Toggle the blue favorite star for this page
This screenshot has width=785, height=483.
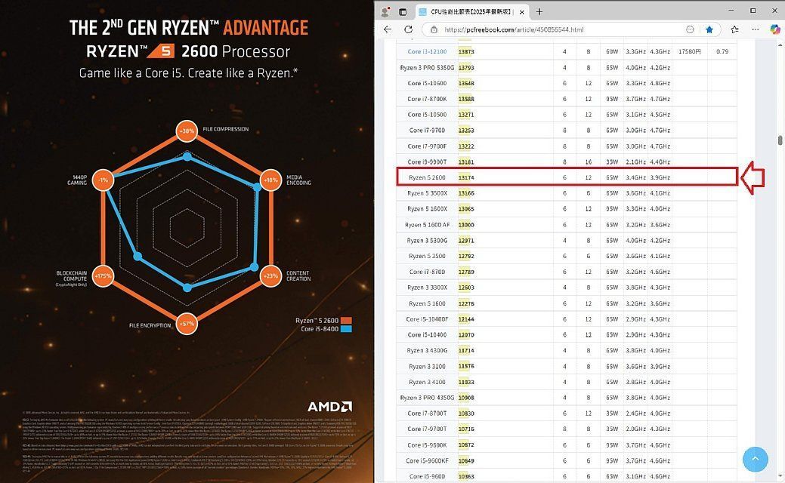click(709, 29)
